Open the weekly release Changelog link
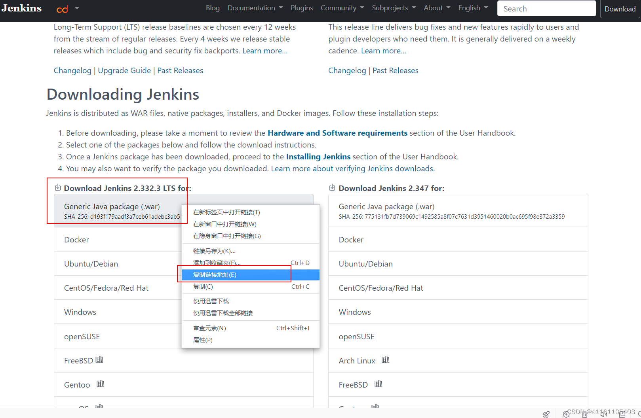This screenshot has height=418, width=641. coord(347,70)
